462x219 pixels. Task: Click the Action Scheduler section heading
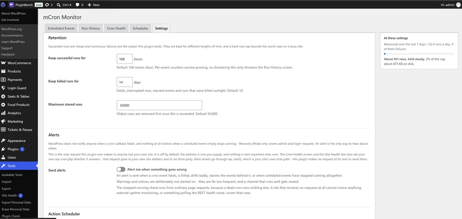[64, 214]
